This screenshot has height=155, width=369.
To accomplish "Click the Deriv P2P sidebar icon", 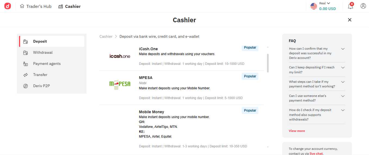I will point(26,86).
